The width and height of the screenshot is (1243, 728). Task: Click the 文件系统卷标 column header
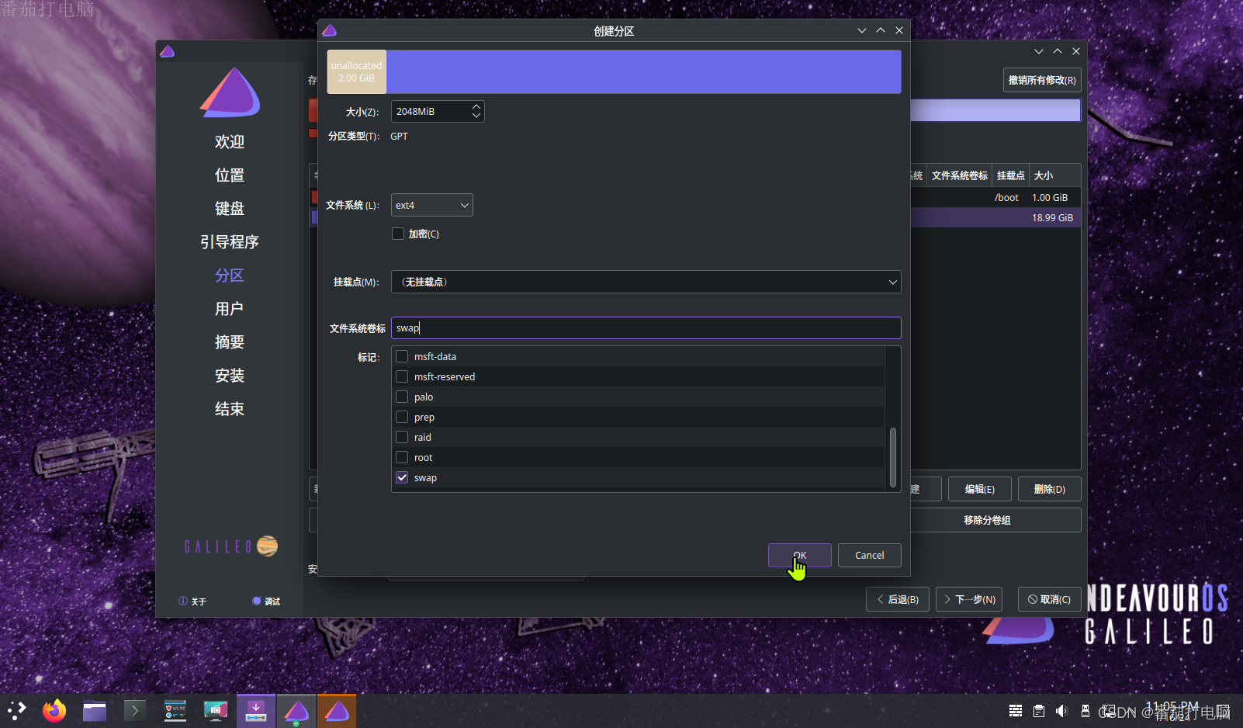click(959, 175)
